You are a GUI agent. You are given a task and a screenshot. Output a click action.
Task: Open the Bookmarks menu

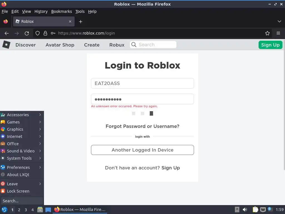point(62,11)
